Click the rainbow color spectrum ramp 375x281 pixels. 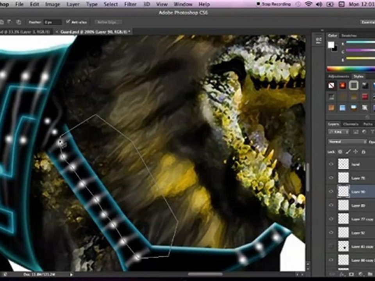[351, 69]
